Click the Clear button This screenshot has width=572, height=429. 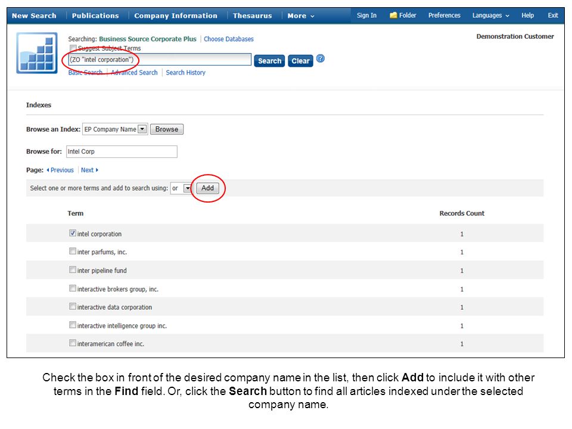[x=300, y=61]
